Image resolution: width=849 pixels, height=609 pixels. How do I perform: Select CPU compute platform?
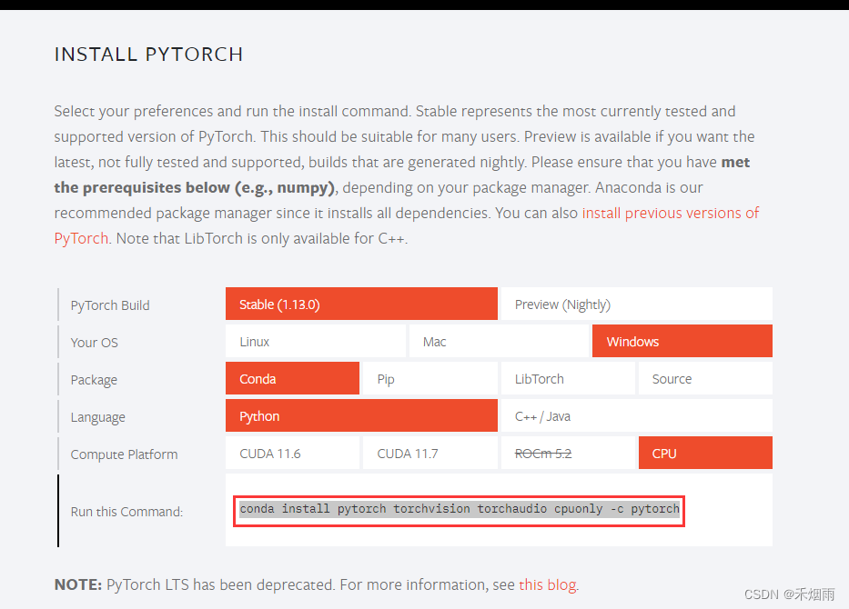click(705, 454)
